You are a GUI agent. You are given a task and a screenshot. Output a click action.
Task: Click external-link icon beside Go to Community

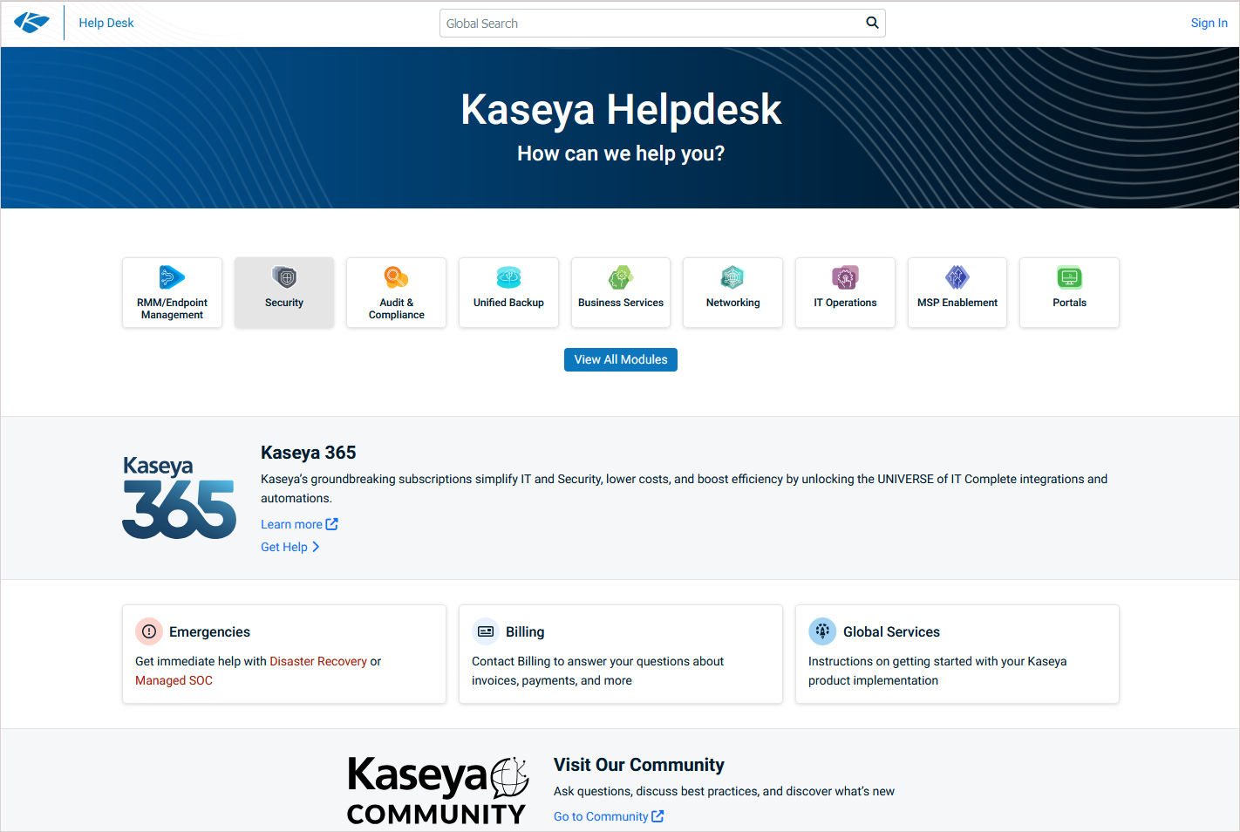pos(657,816)
